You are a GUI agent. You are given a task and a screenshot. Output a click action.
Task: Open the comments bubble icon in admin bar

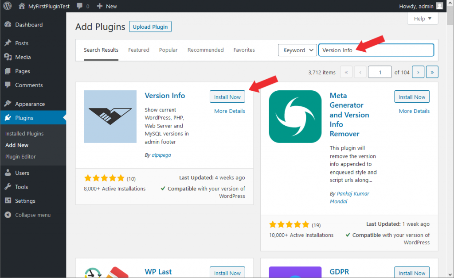[79, 6]
